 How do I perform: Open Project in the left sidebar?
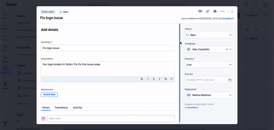(x=5, y=59)
